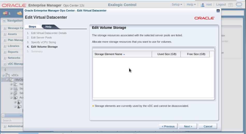Click step 1 Edit Virtual Datacenter Details
Screen dimensions: 246x134
coord(49,33)
